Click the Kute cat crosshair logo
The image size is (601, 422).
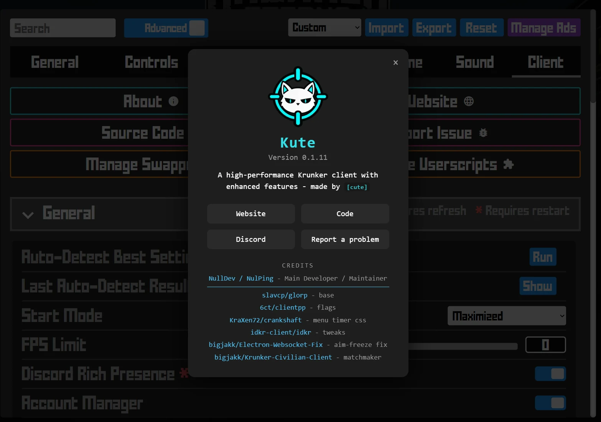pos(298,97)
